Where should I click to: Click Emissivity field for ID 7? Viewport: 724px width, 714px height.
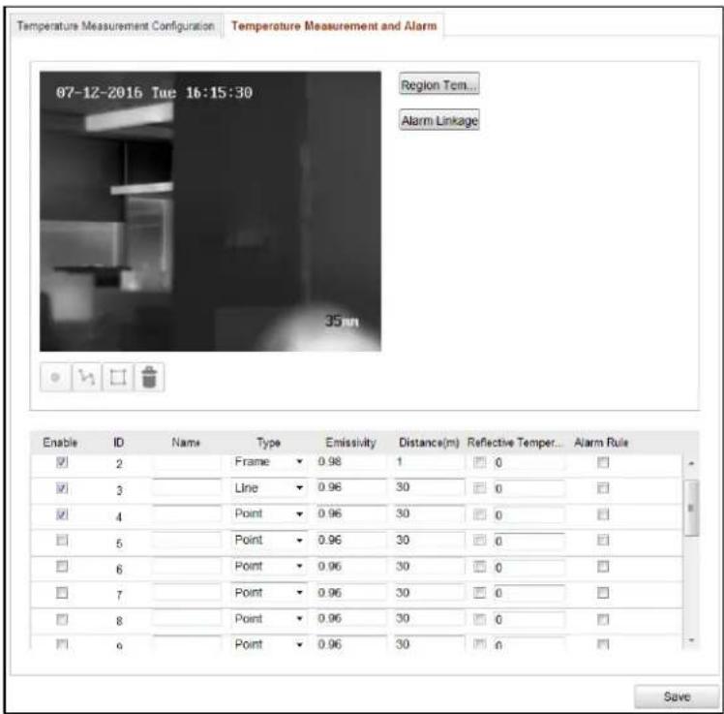(x=351, y=593)
